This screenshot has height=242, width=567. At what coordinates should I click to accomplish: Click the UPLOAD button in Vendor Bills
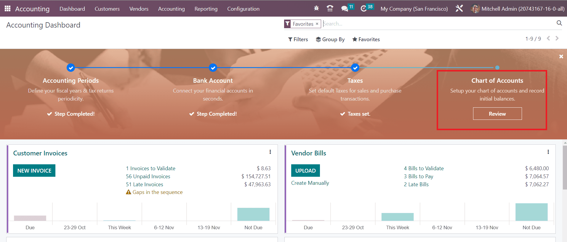(x=305, y=171)
